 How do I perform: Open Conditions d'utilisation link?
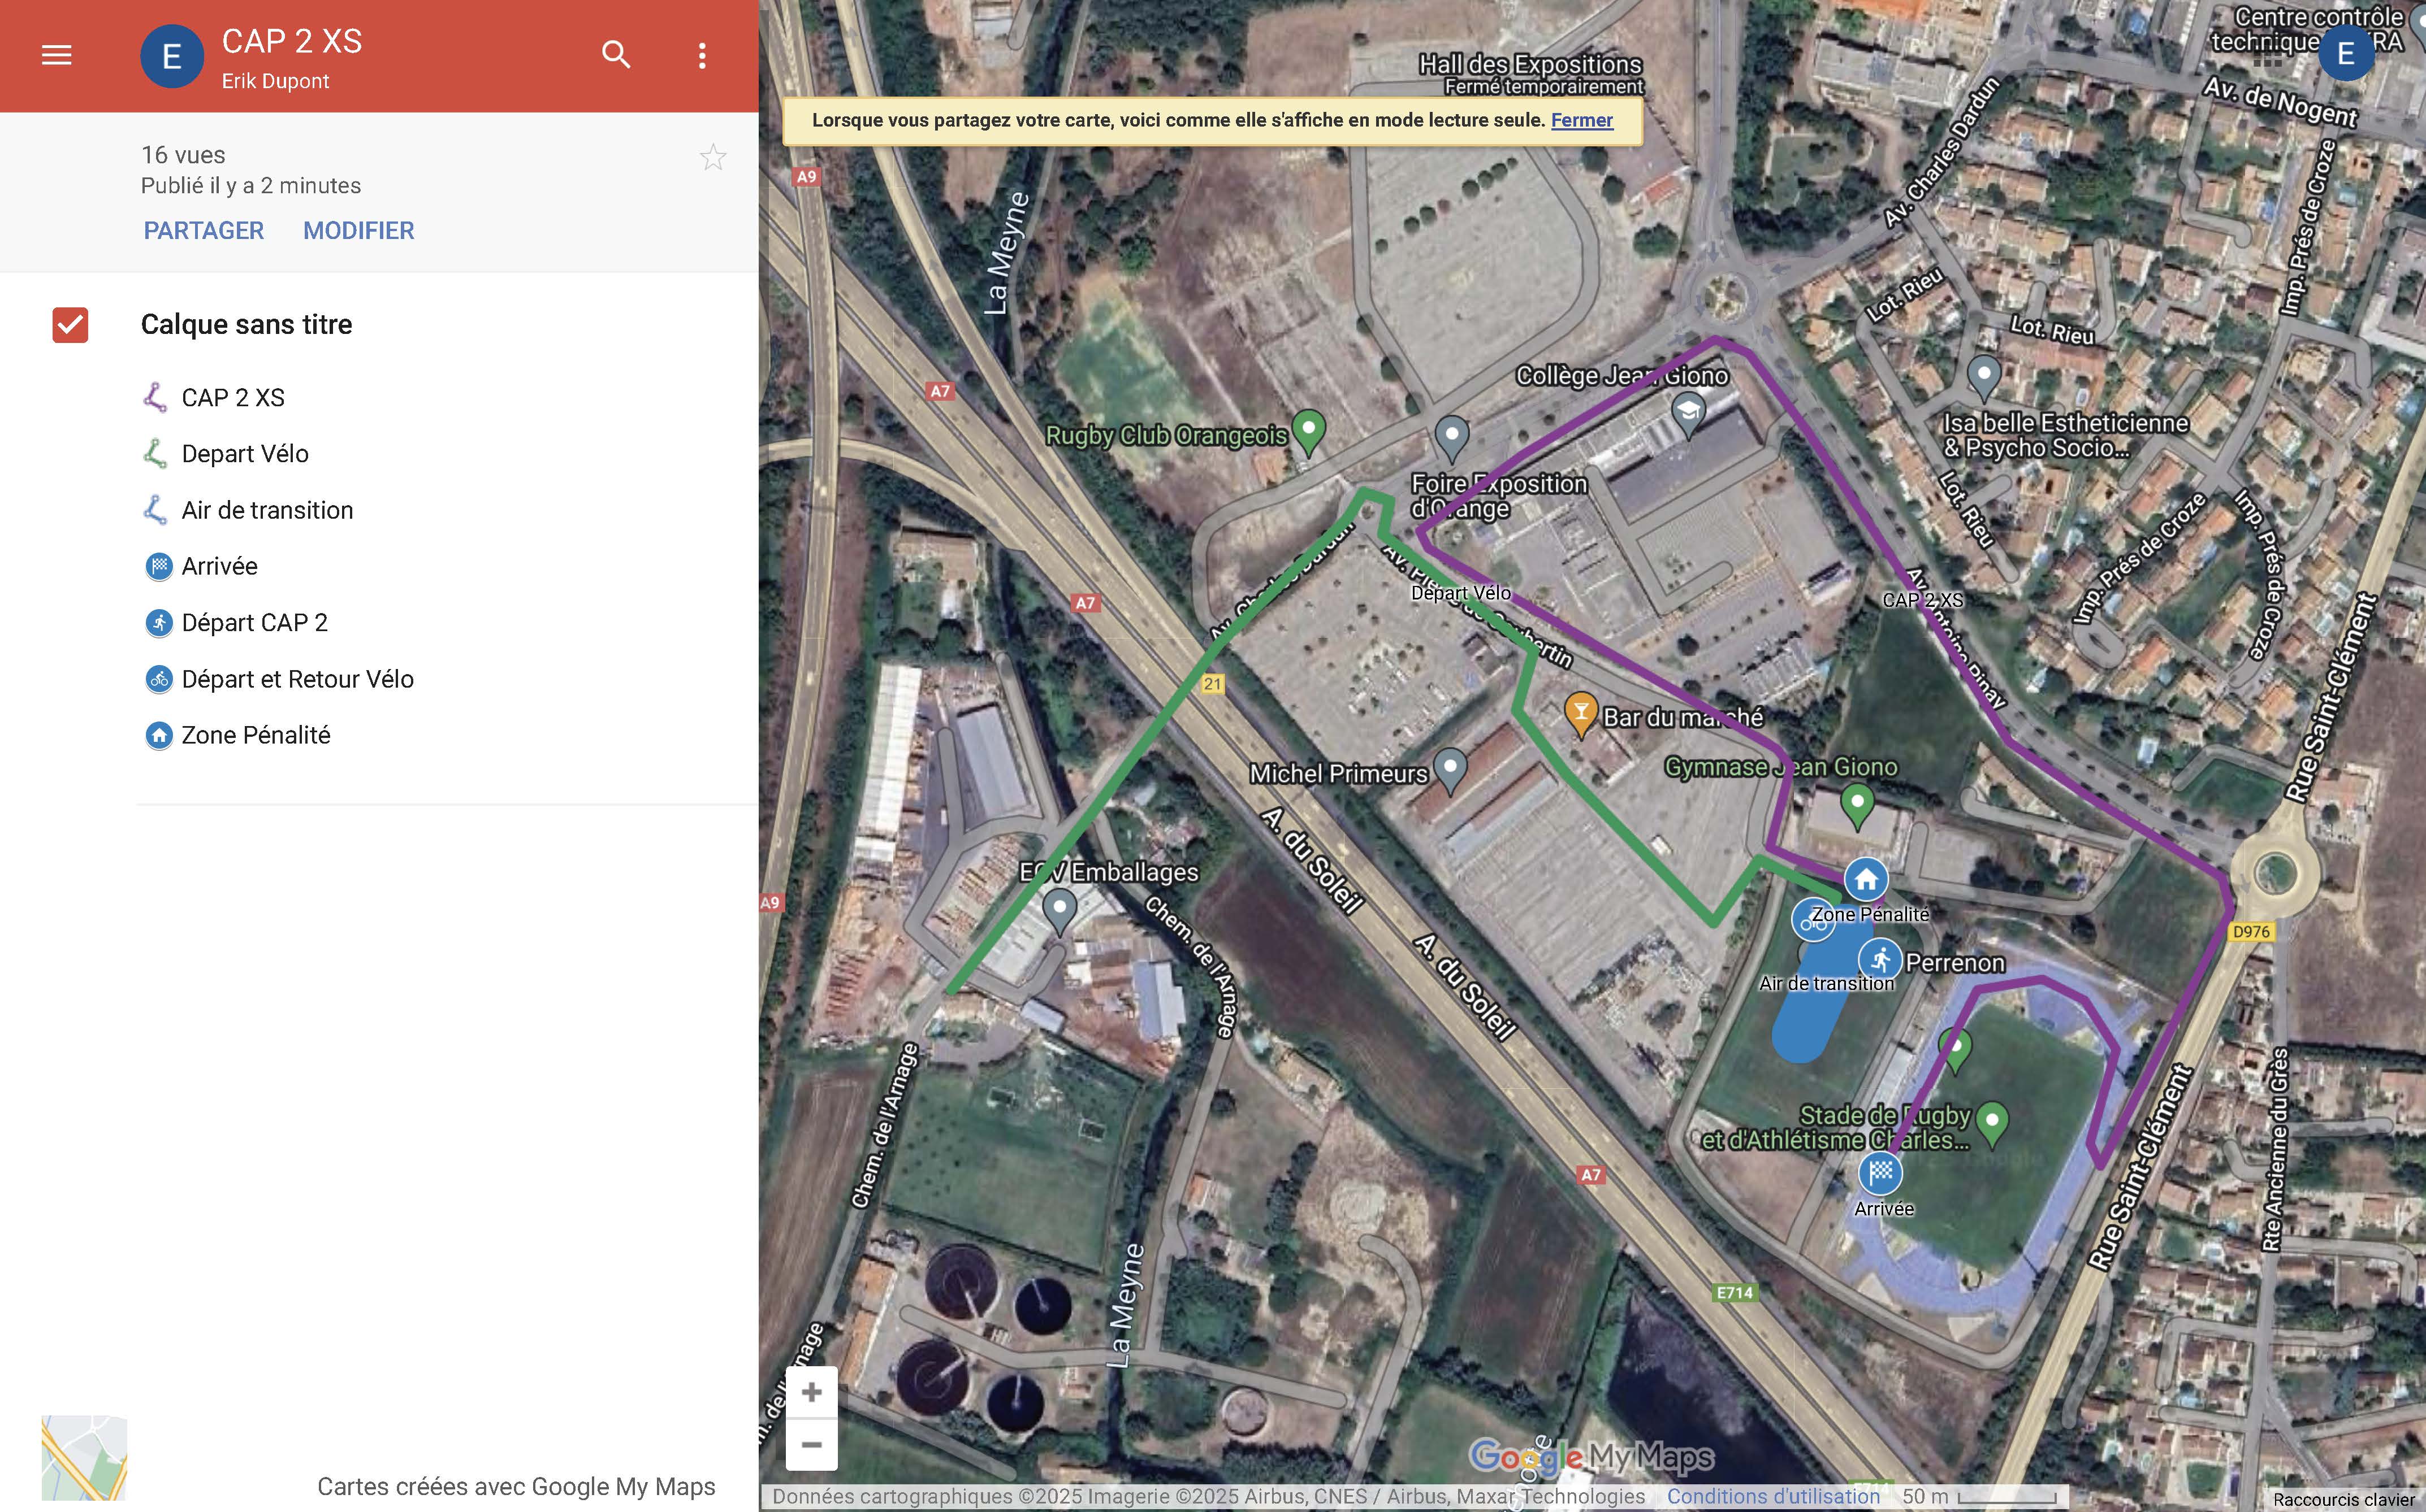pyautogui.click(x=1773, y=1496)
